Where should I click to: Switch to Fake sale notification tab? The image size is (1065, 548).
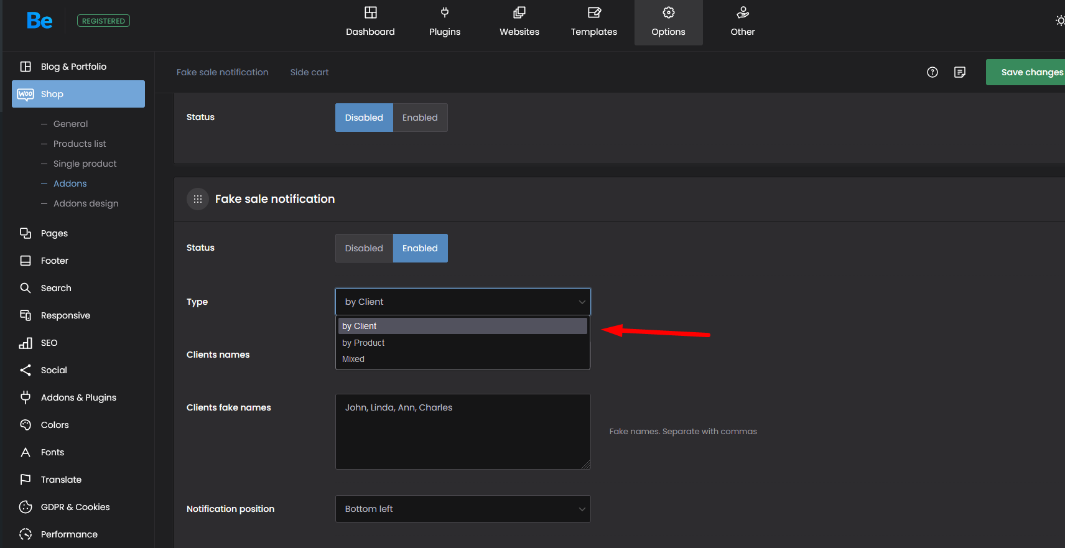223,72
